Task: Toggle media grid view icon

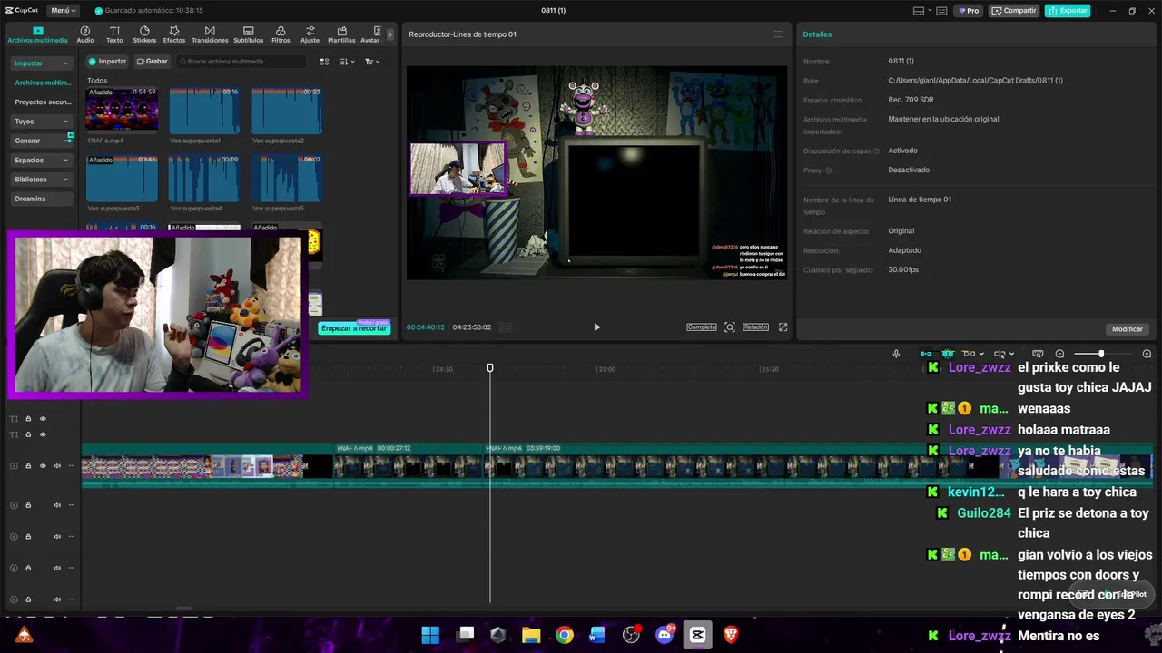Action: point(324,62)
